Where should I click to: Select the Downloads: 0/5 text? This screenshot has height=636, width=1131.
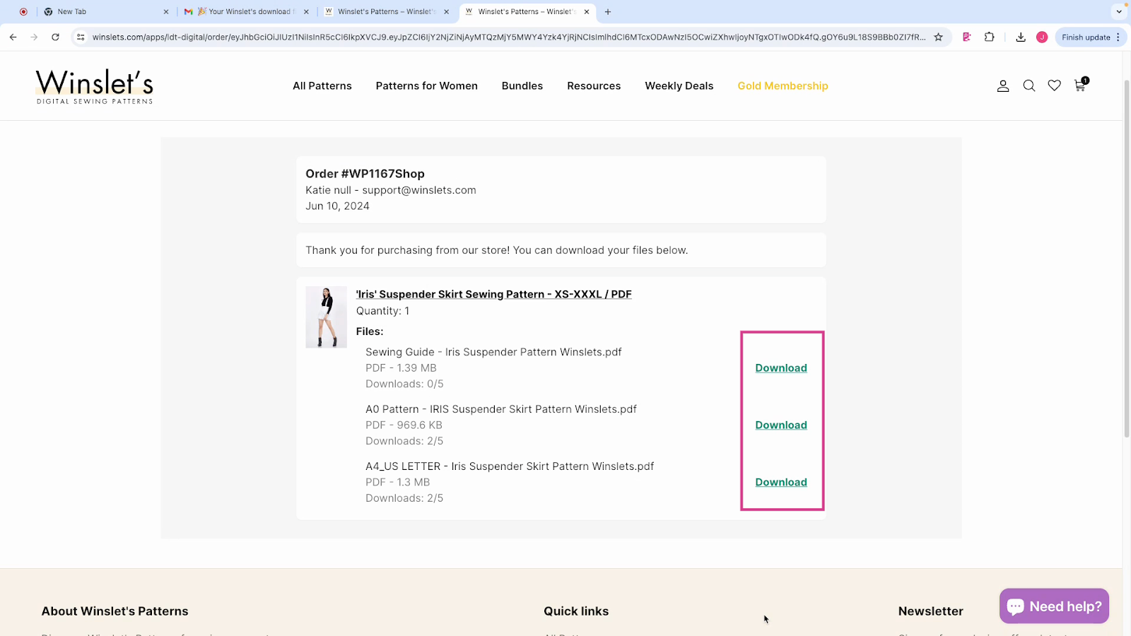pyautogui.click(x=404, y=384)
